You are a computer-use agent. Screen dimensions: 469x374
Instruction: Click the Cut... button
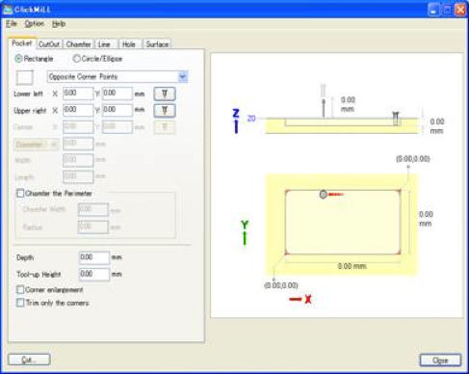pyautogui.click(x=29, y=360)
